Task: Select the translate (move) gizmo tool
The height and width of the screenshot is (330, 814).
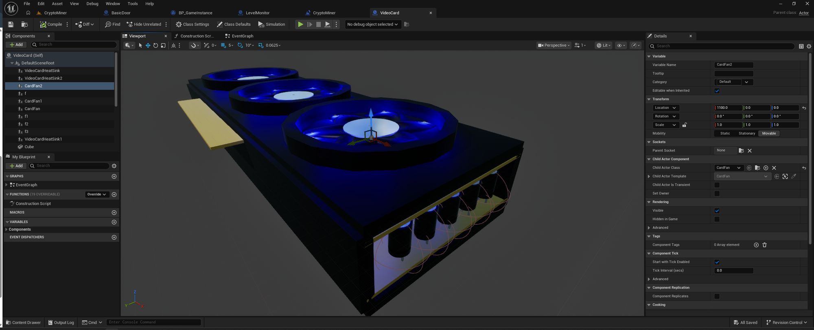Action: [148, 46]
